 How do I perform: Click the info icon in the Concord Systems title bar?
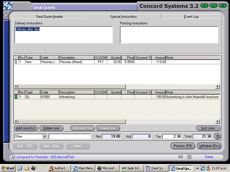[x=204, y=6]
